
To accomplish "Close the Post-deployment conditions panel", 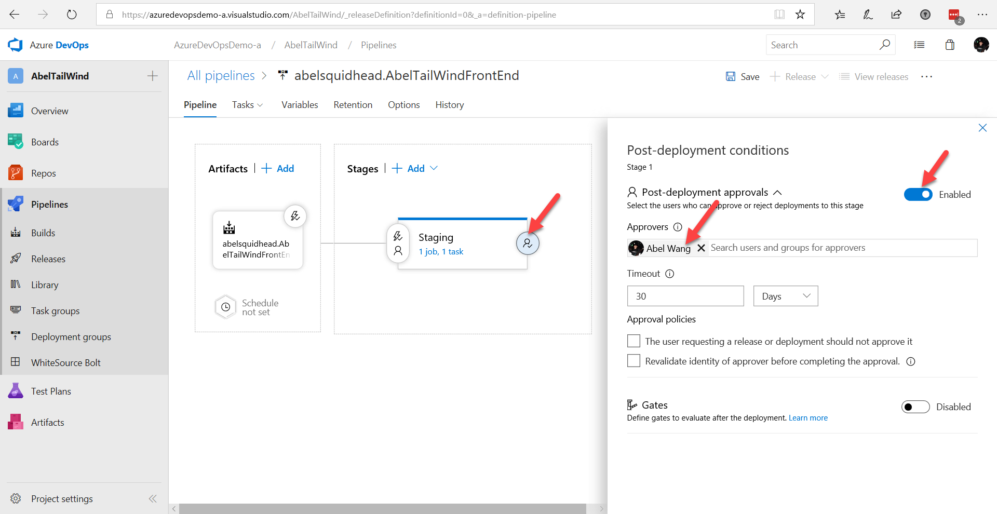I will click(x=982, y=128).
